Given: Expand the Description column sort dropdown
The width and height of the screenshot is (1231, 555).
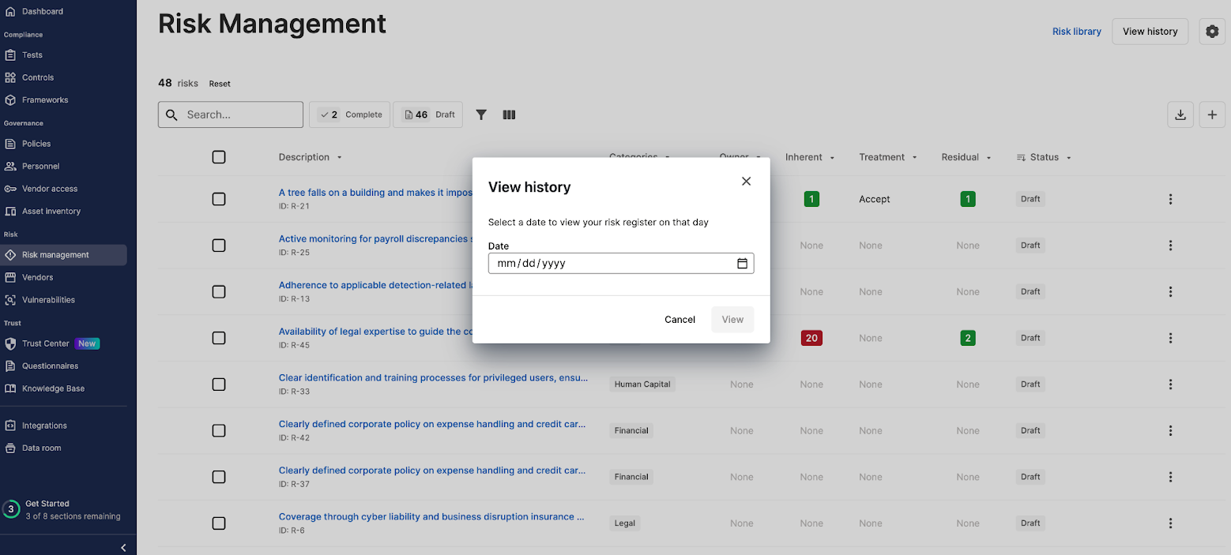Looking at the screenshot, I should click(x=340, y=158).
